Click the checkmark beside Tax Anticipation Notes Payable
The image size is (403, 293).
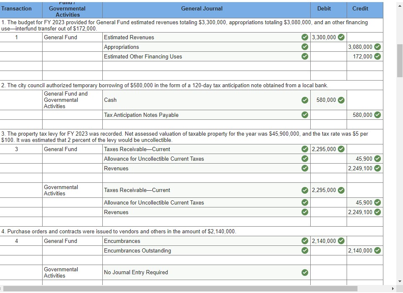pyautogui.click(x=304, y=115)
